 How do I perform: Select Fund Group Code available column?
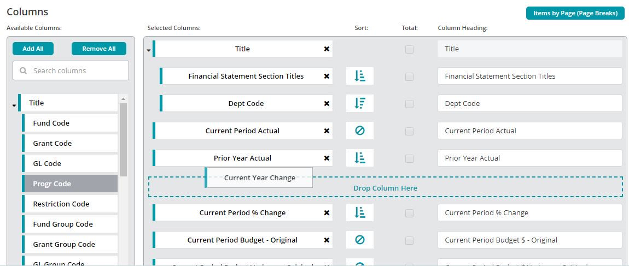click(x=70, y=224)
